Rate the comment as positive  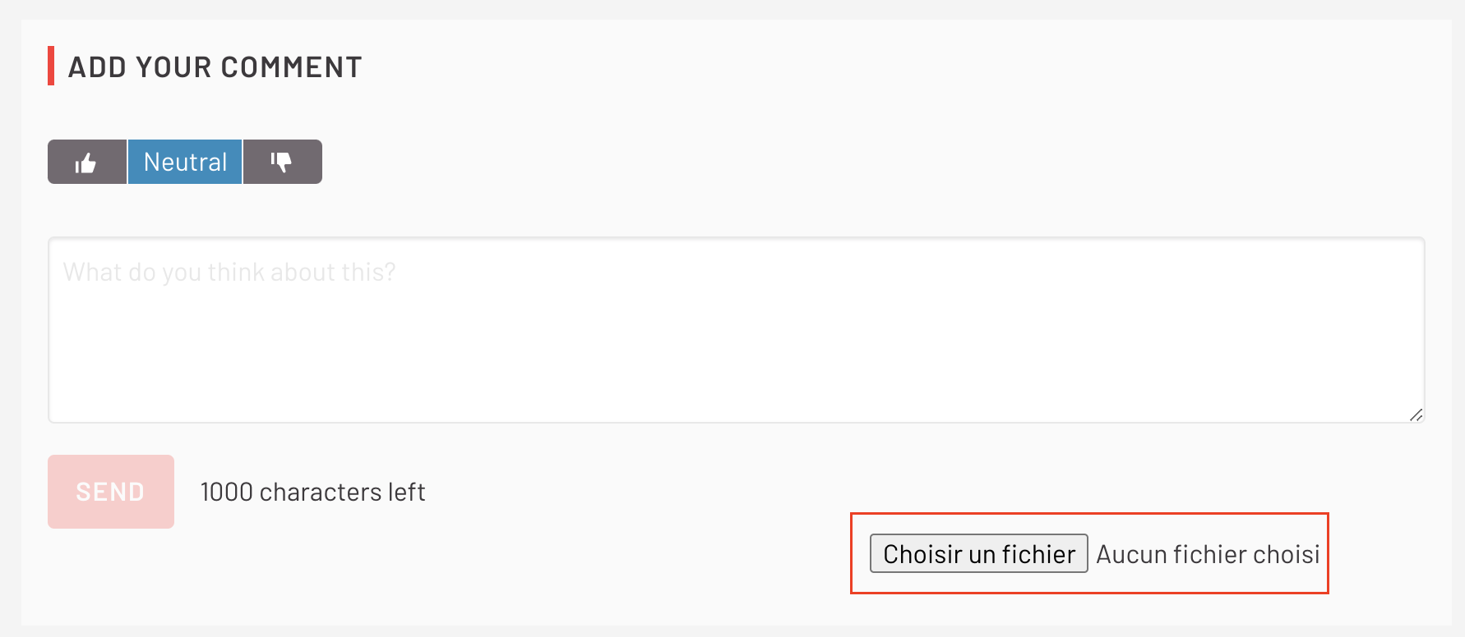pyautogui.click(x=86, y=163)
